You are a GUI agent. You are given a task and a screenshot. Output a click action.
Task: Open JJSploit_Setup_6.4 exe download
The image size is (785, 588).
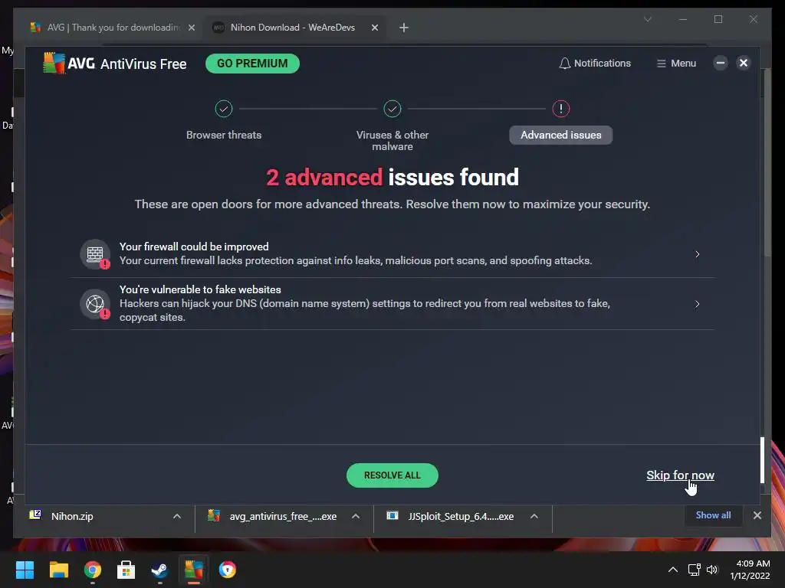tap(461, 517)
